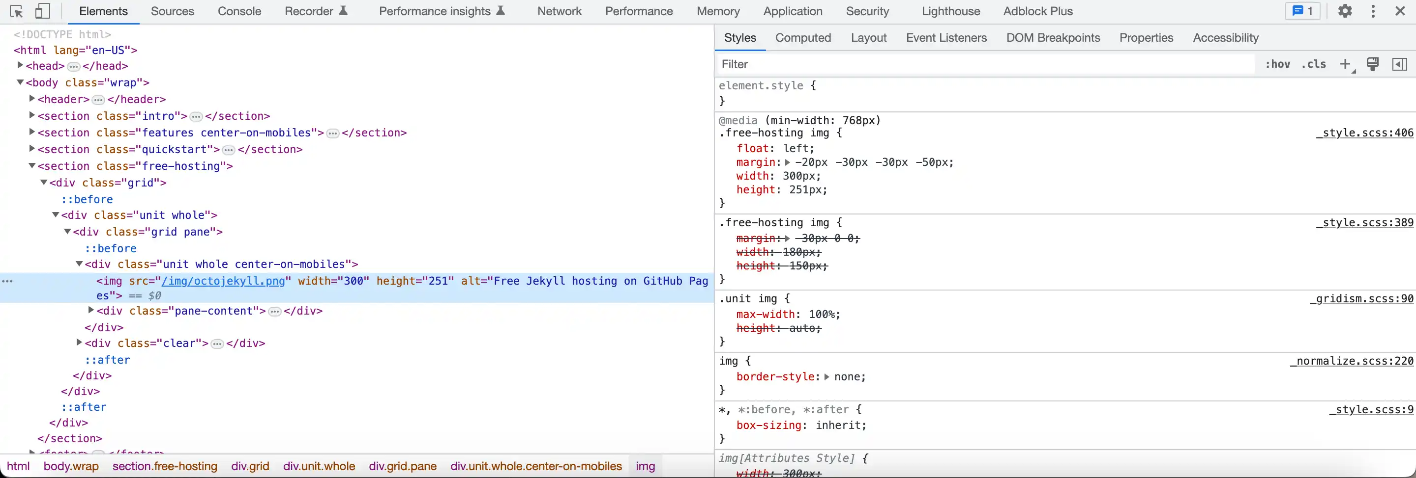The image size is (1416, 478).
Task: Collapse the body class wrap element
Action: point(20,82)
